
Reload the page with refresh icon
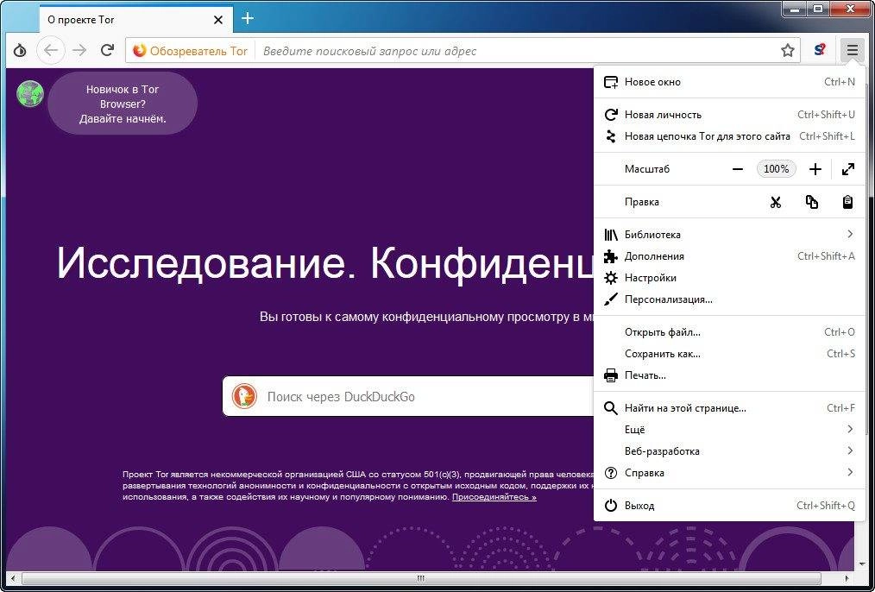point(107,51)
